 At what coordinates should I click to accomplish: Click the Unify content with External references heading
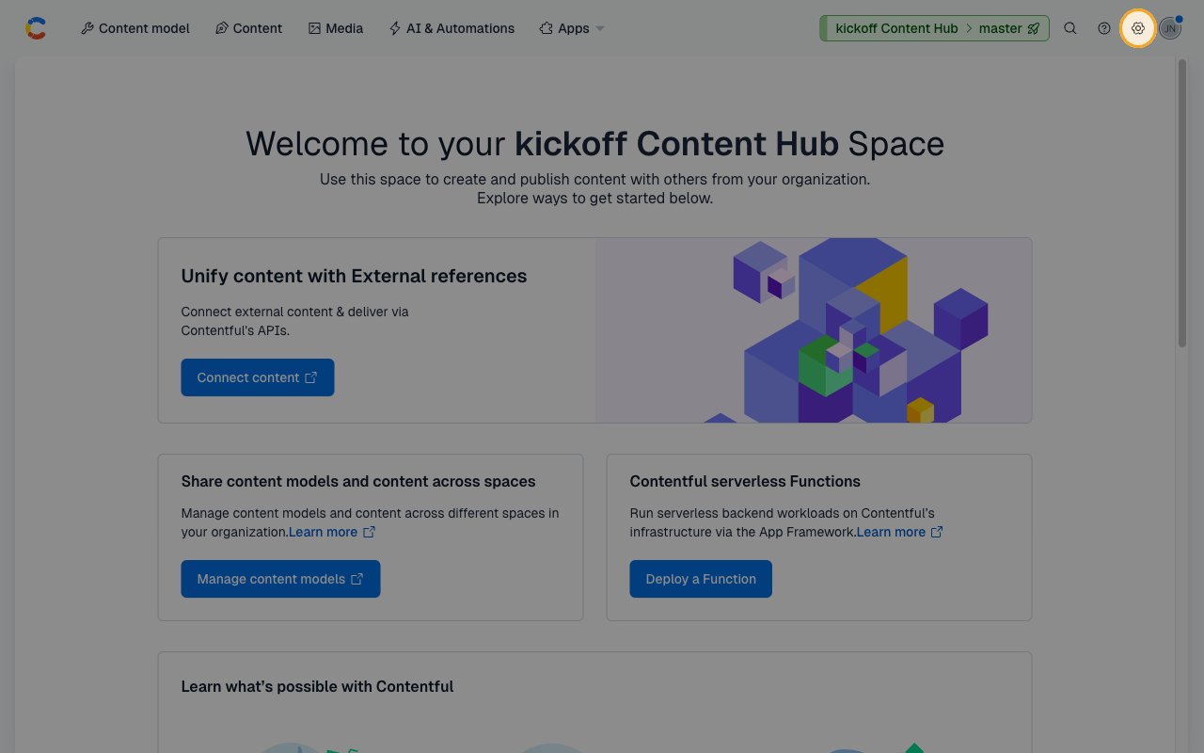pyautogui.click(x=354, y=276)
